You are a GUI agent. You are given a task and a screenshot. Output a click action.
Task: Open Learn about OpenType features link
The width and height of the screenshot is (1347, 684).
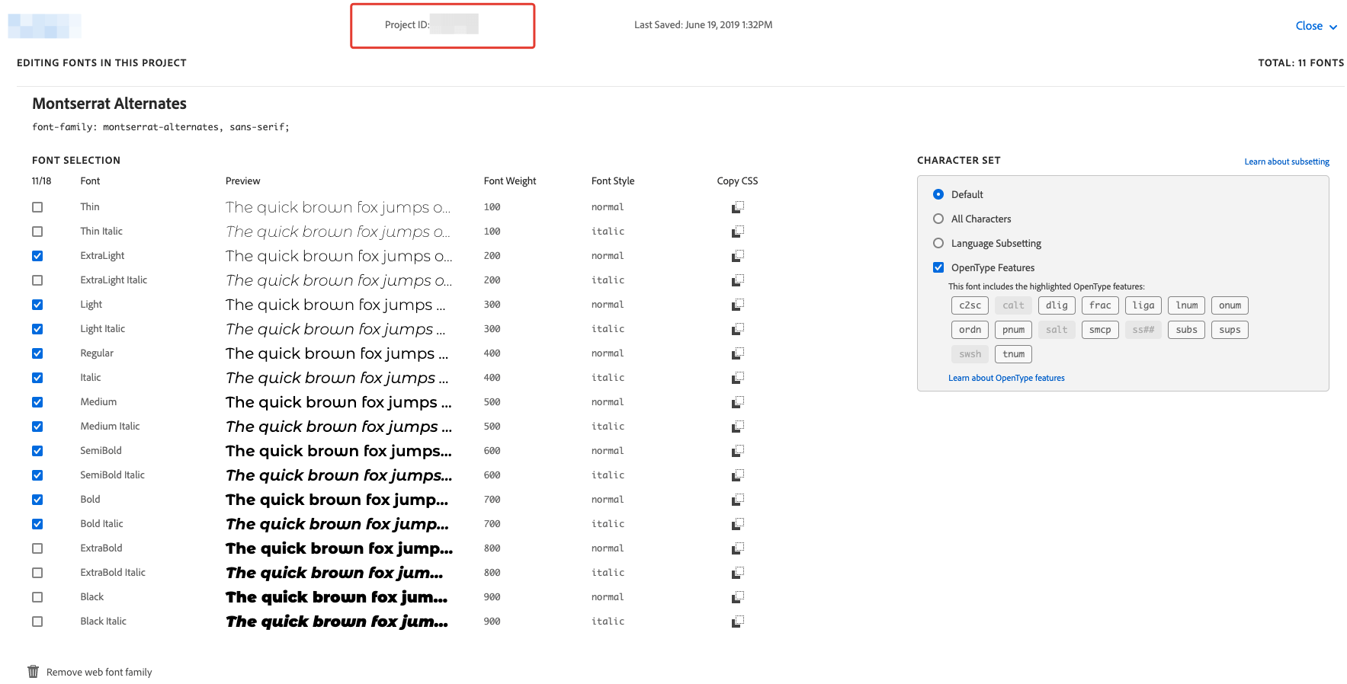pos(1005,378)
